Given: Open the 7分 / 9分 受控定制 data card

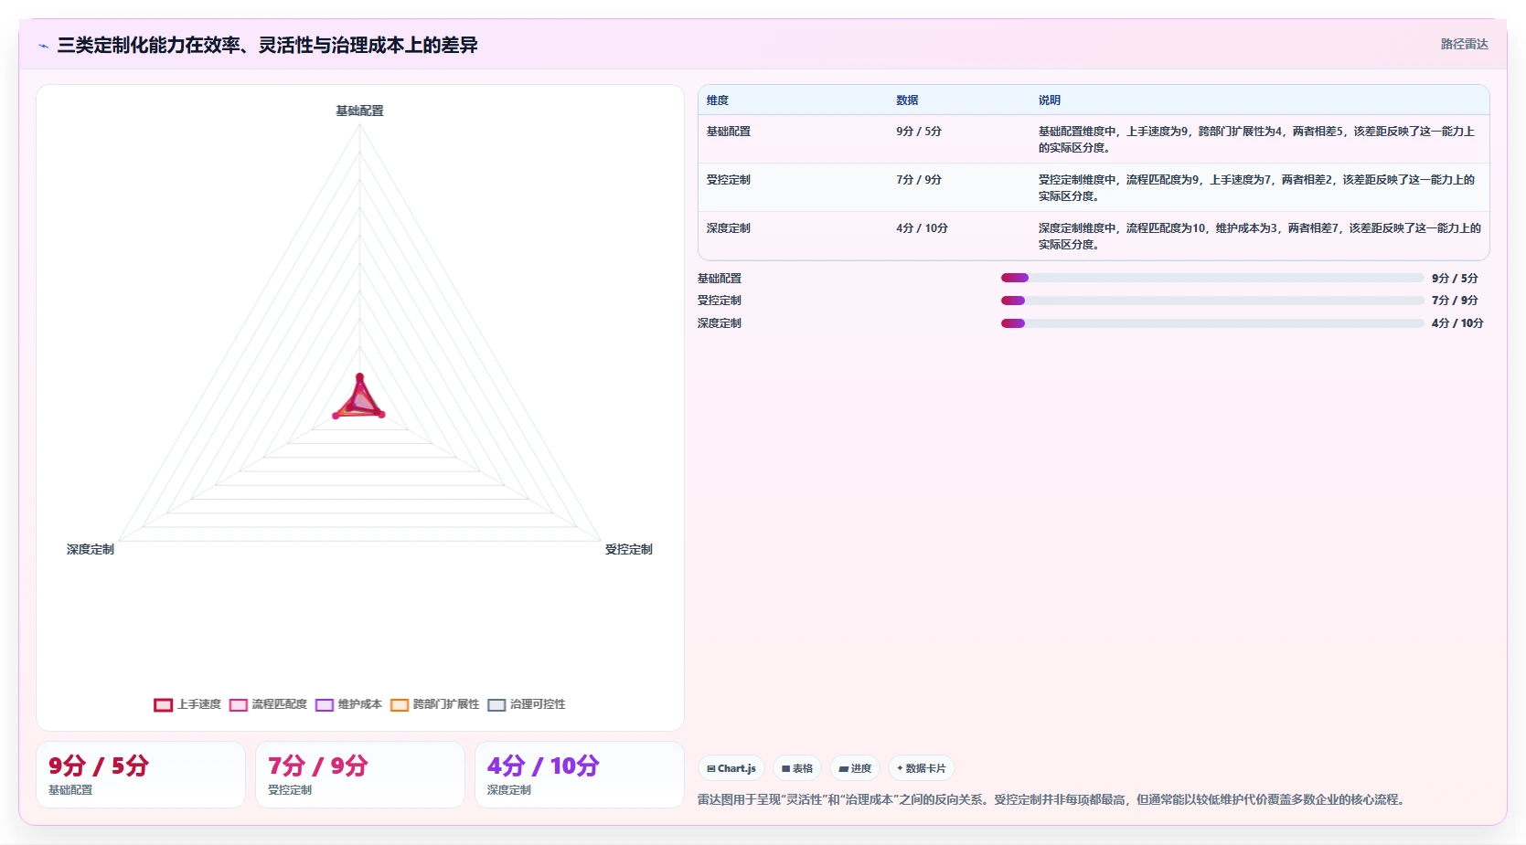Looking at the screenshot, I should click(360, 775).
